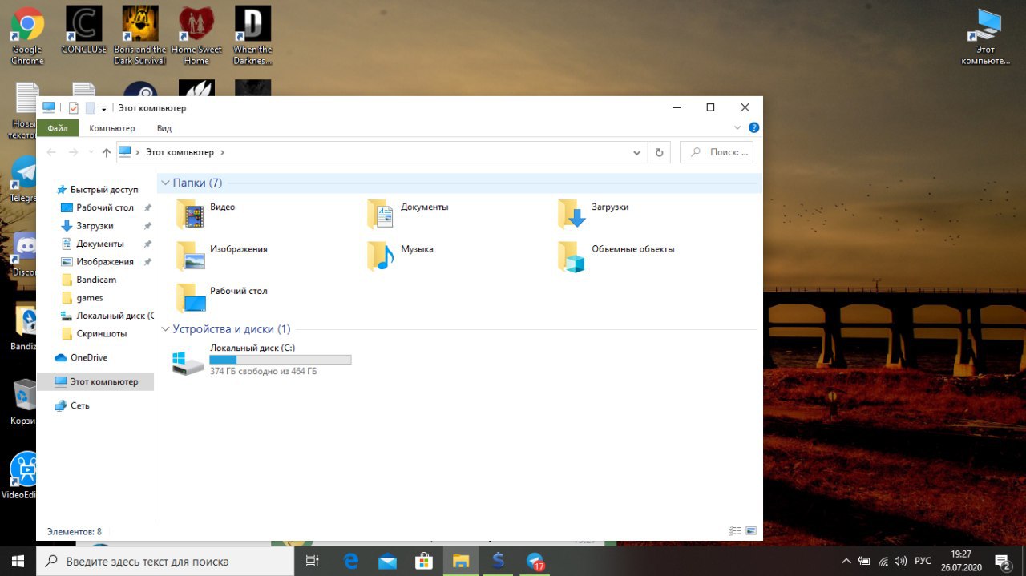The width and height of the screenshot is (1026, 576).
Task: Open When the Darkness desktop shortcut
Action: 252,36
